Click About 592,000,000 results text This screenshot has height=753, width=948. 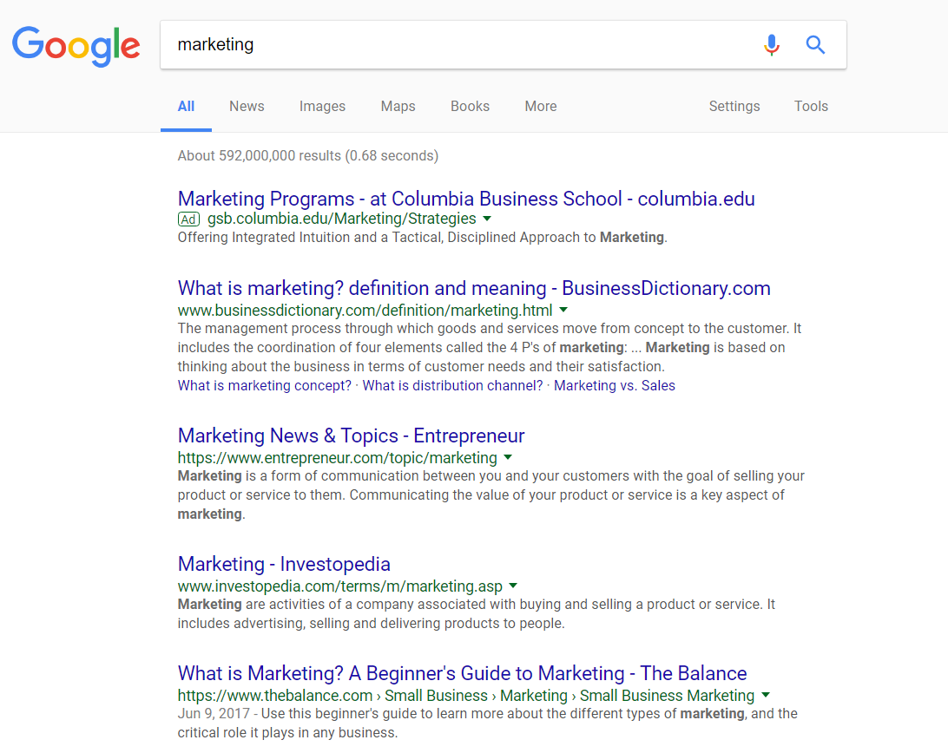tap(307, 156)
